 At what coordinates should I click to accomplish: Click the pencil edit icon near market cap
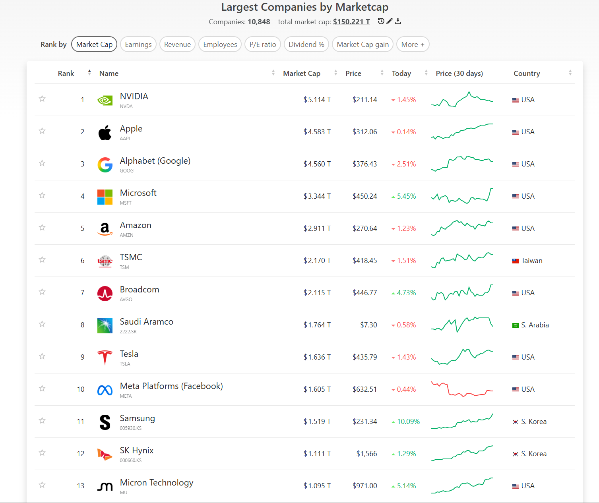click(390, 21)
